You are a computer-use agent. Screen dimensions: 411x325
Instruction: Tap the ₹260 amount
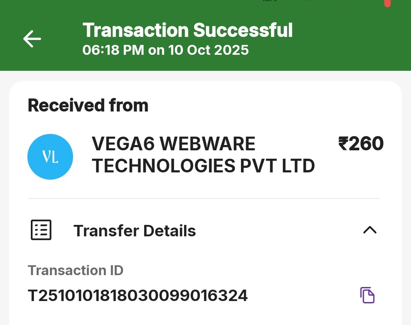pyautogui.click(x=361, y=144)
